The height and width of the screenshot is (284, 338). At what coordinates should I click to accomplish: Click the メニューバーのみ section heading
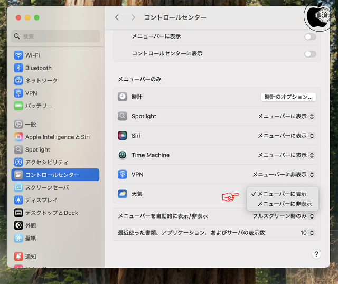point(139,79)
